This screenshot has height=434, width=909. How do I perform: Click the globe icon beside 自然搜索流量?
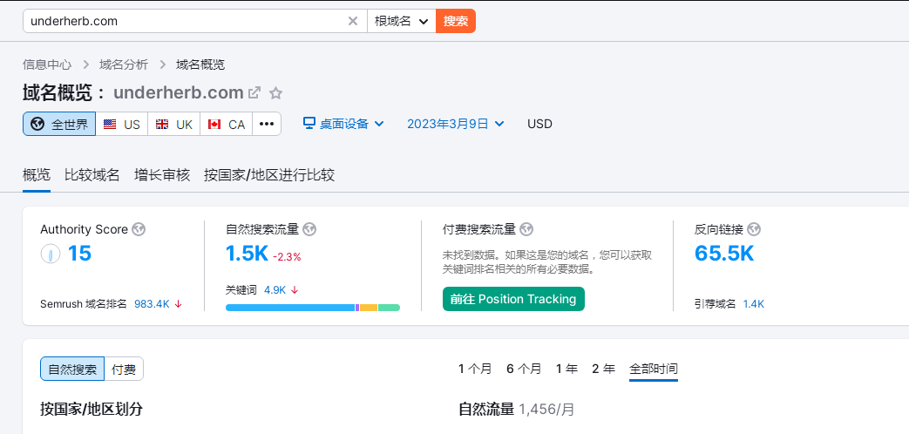point(309,229)
